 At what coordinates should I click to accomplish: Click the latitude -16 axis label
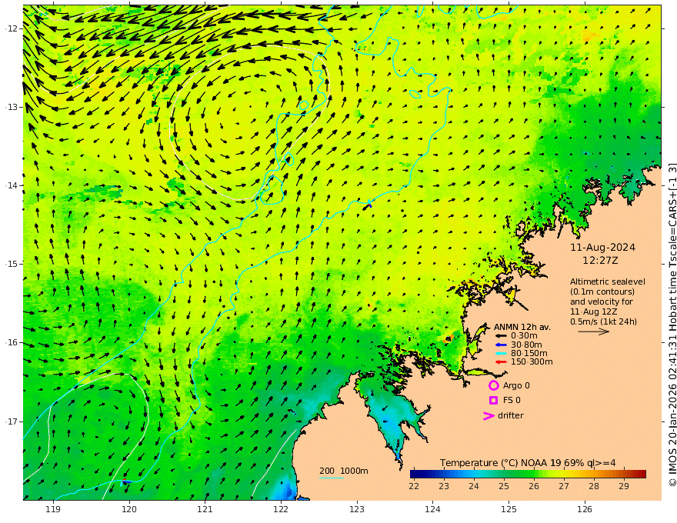point(12,342)
